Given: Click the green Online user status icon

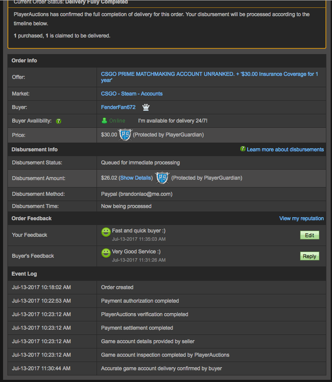Looking at the screenshot, I should [x=104, y=121].
